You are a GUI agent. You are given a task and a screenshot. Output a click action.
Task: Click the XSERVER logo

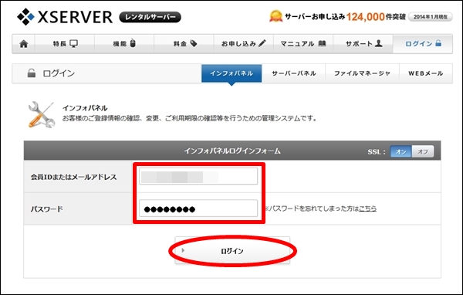coord(65,17)
